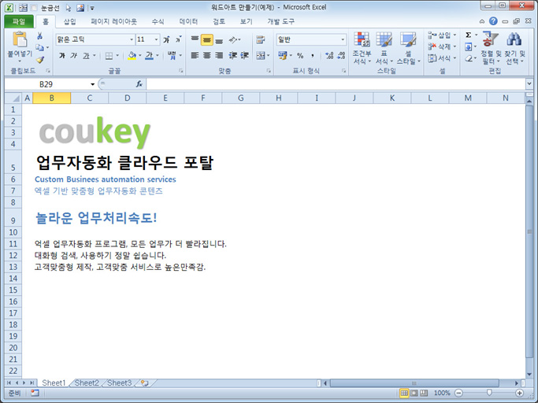Open Excel Help question mark

pyautogui.click(x=493, y=21)
